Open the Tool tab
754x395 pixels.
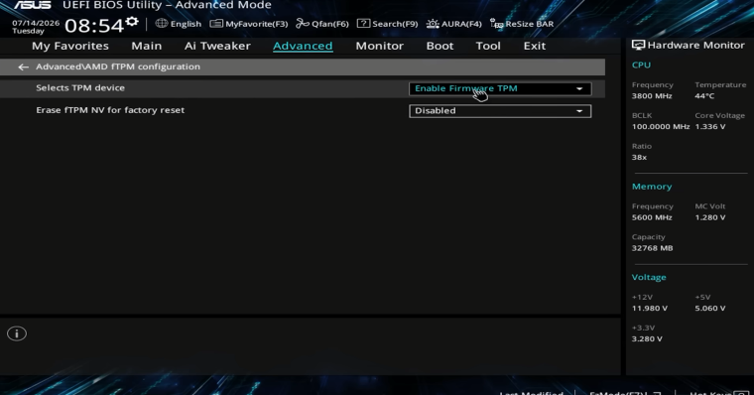click(x=488, y=46)
